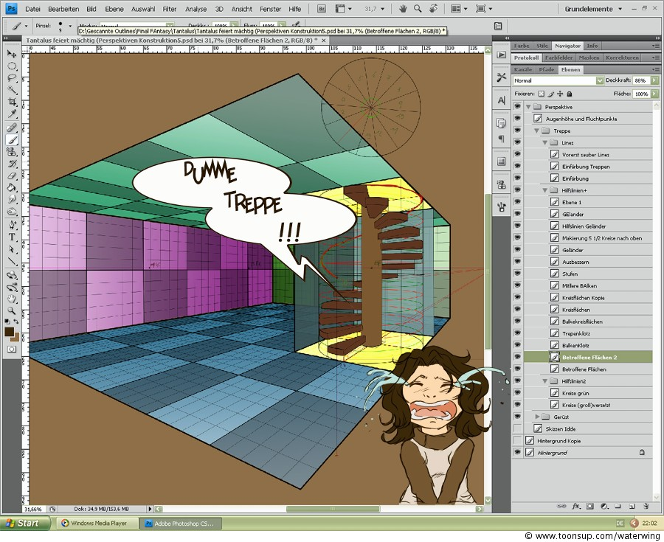
Task: Hide the Stufen layer
Action: (x=517, y=274)
